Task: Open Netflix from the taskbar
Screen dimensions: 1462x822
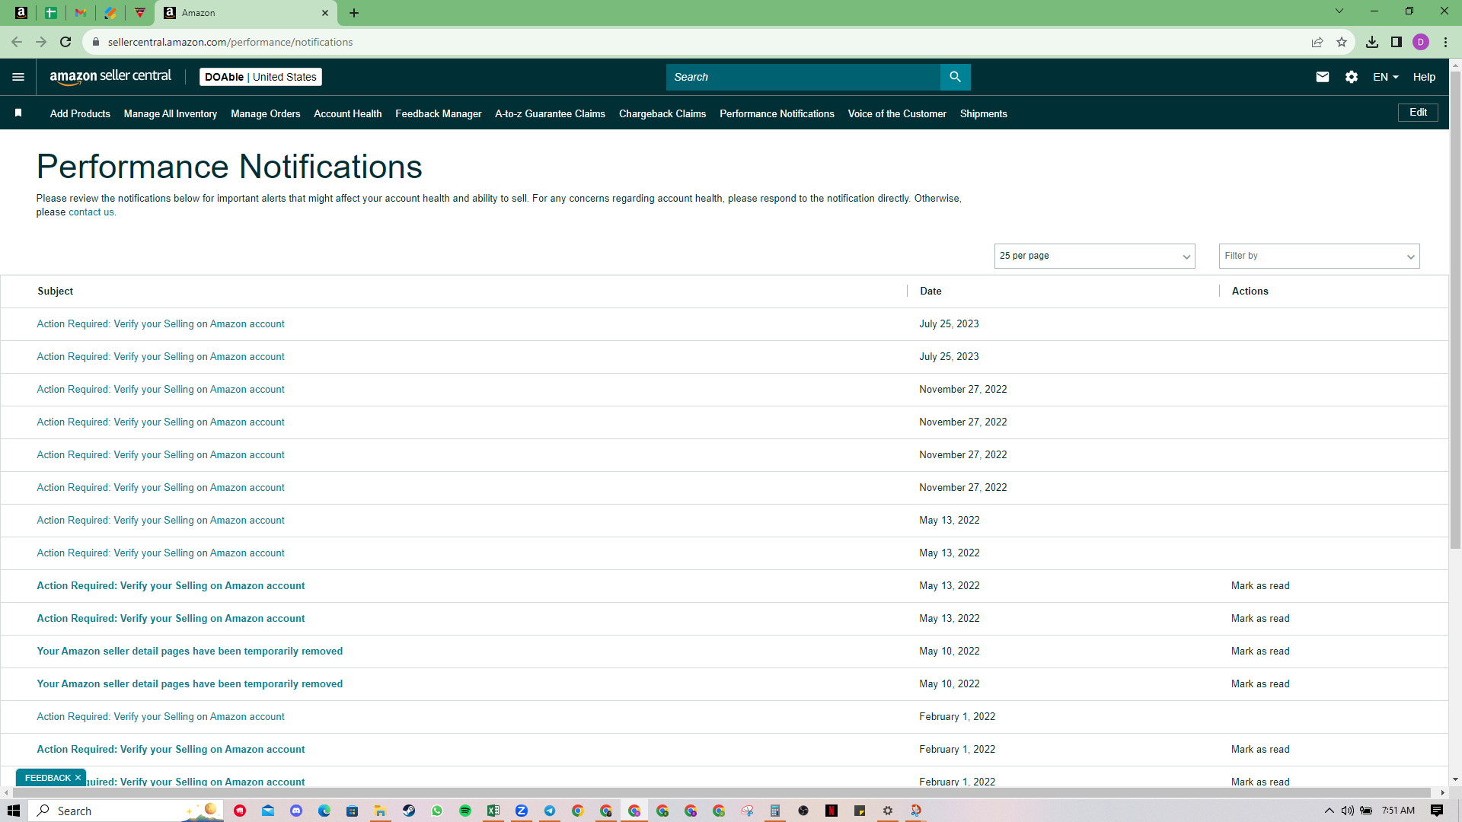Action: tap(832, 811)
